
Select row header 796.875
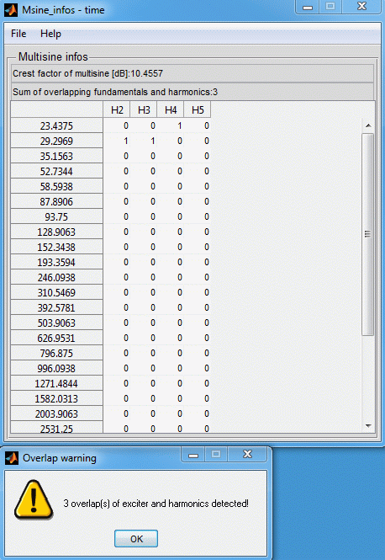(x=56, y=353)
